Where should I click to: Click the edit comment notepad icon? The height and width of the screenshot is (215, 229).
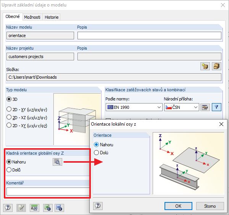coord(21,208)
